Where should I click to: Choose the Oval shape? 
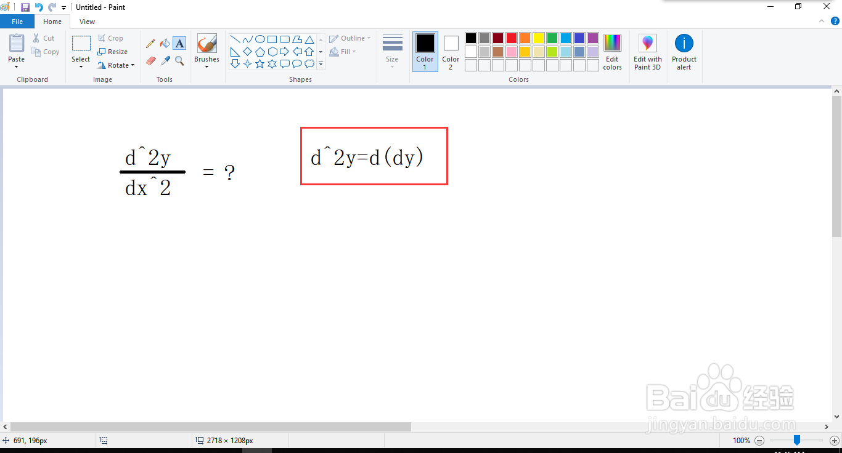pos(260,38)
